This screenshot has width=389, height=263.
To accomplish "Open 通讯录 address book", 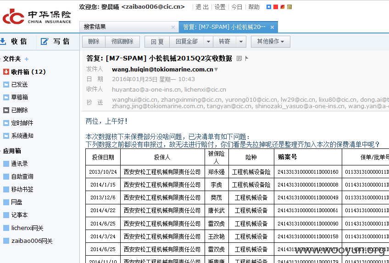I will point(19,164).
